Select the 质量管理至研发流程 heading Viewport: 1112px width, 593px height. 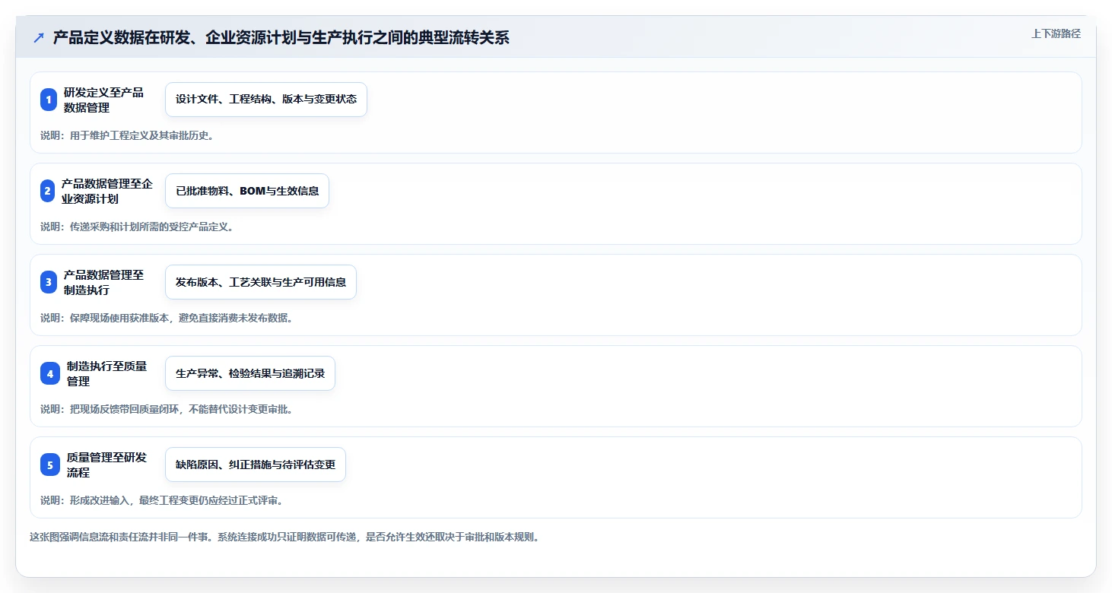106,465
